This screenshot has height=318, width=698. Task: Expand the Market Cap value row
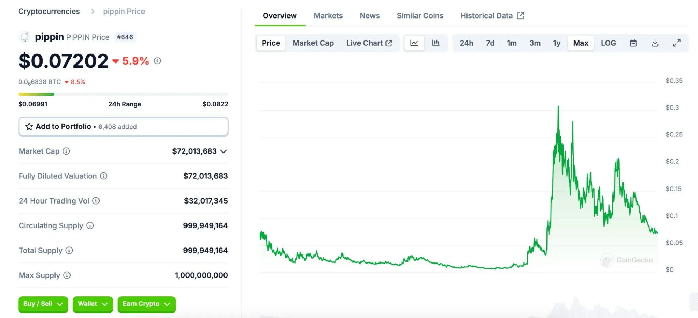223,151
